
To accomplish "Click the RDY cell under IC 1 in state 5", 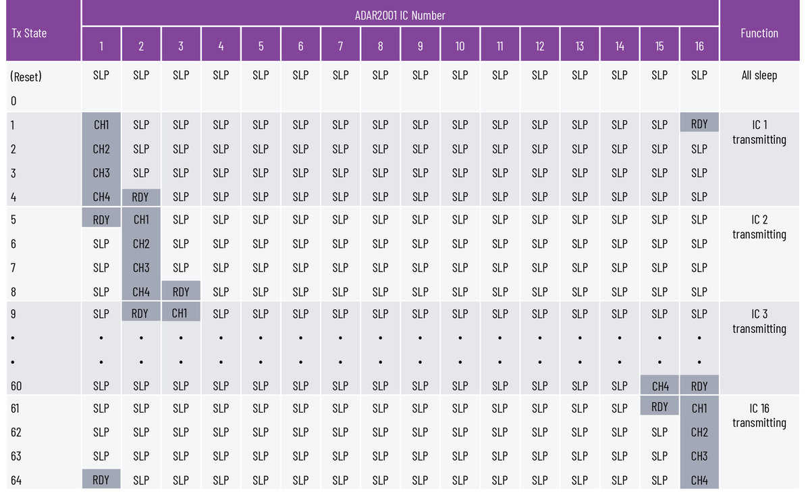I will click(101, 218).
